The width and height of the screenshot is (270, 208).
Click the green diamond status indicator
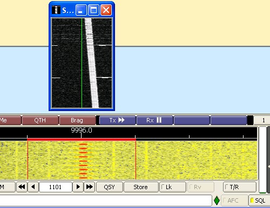[x=217, y=200]
